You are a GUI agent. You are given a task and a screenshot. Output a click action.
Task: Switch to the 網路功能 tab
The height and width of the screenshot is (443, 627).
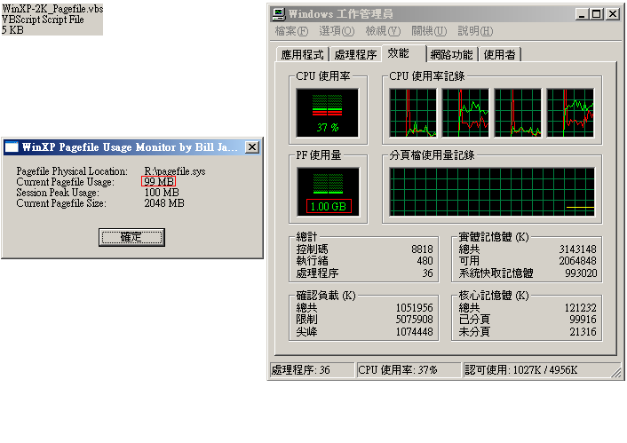[x=452, y=55]
